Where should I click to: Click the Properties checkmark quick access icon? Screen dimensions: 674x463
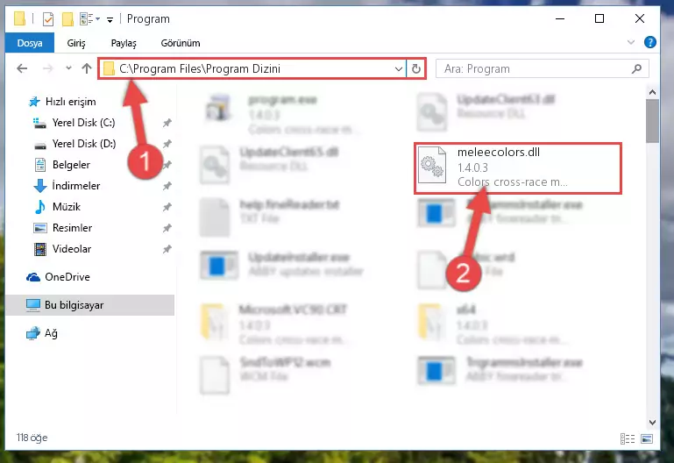[48, 19]
